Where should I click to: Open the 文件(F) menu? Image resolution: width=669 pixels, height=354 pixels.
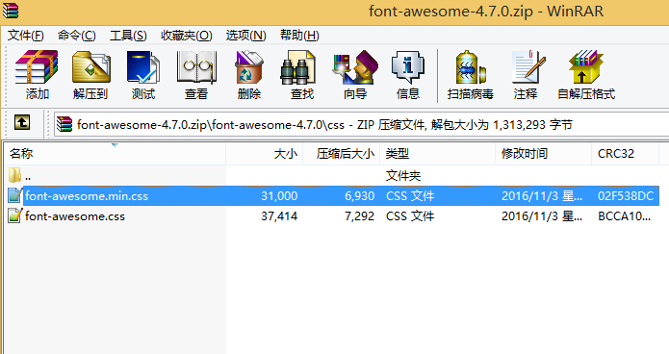(x=26, y=35)
